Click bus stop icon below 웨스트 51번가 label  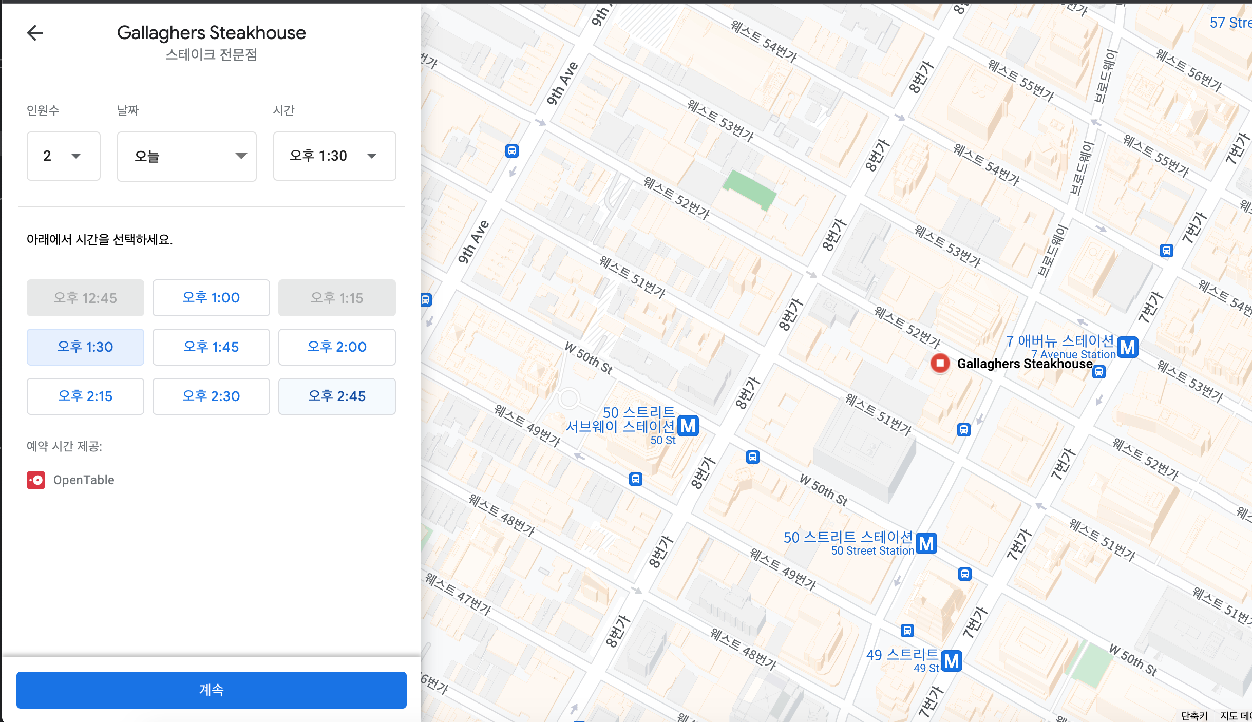pos(963,430)
